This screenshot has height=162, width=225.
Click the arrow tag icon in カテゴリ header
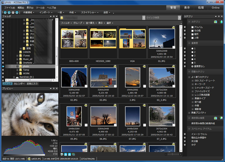(x=221, y=22)
